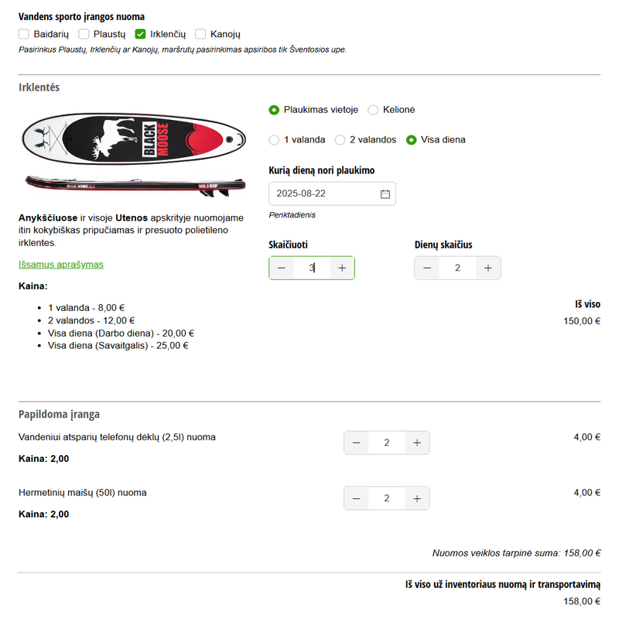Increase hermetic bag (50l) quantity
The height and width of the screenshot is (619, 619).
pos(416,498)
